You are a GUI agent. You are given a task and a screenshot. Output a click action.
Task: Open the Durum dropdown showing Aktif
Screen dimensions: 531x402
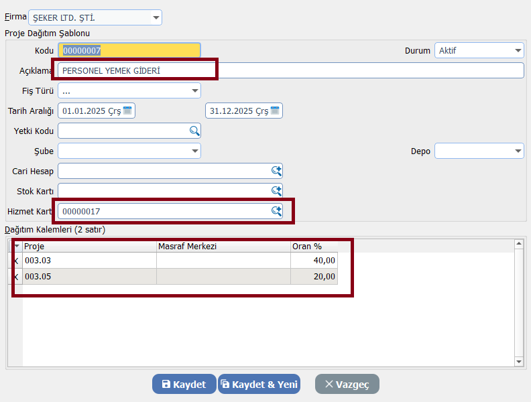point(518,50)
